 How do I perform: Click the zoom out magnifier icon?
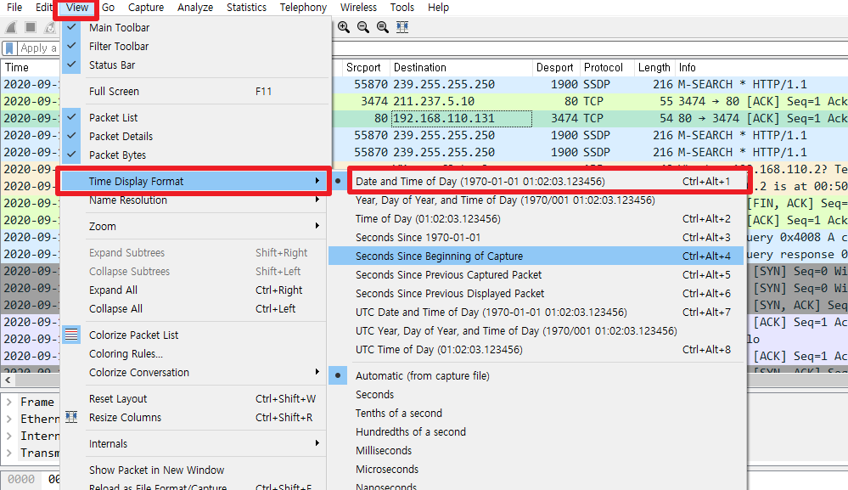coord(363,27)
